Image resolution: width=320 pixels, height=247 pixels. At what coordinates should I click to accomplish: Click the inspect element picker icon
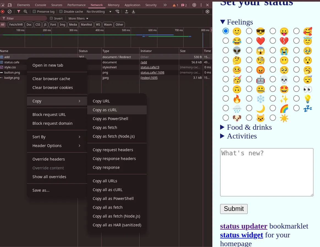pyautogui.click(x=3, y=5)
